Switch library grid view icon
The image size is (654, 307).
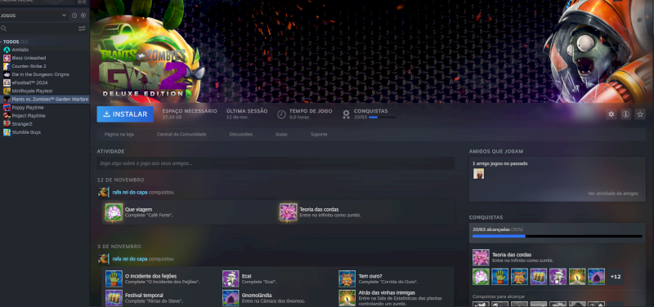pyautogui.click(x=82, y=2)
